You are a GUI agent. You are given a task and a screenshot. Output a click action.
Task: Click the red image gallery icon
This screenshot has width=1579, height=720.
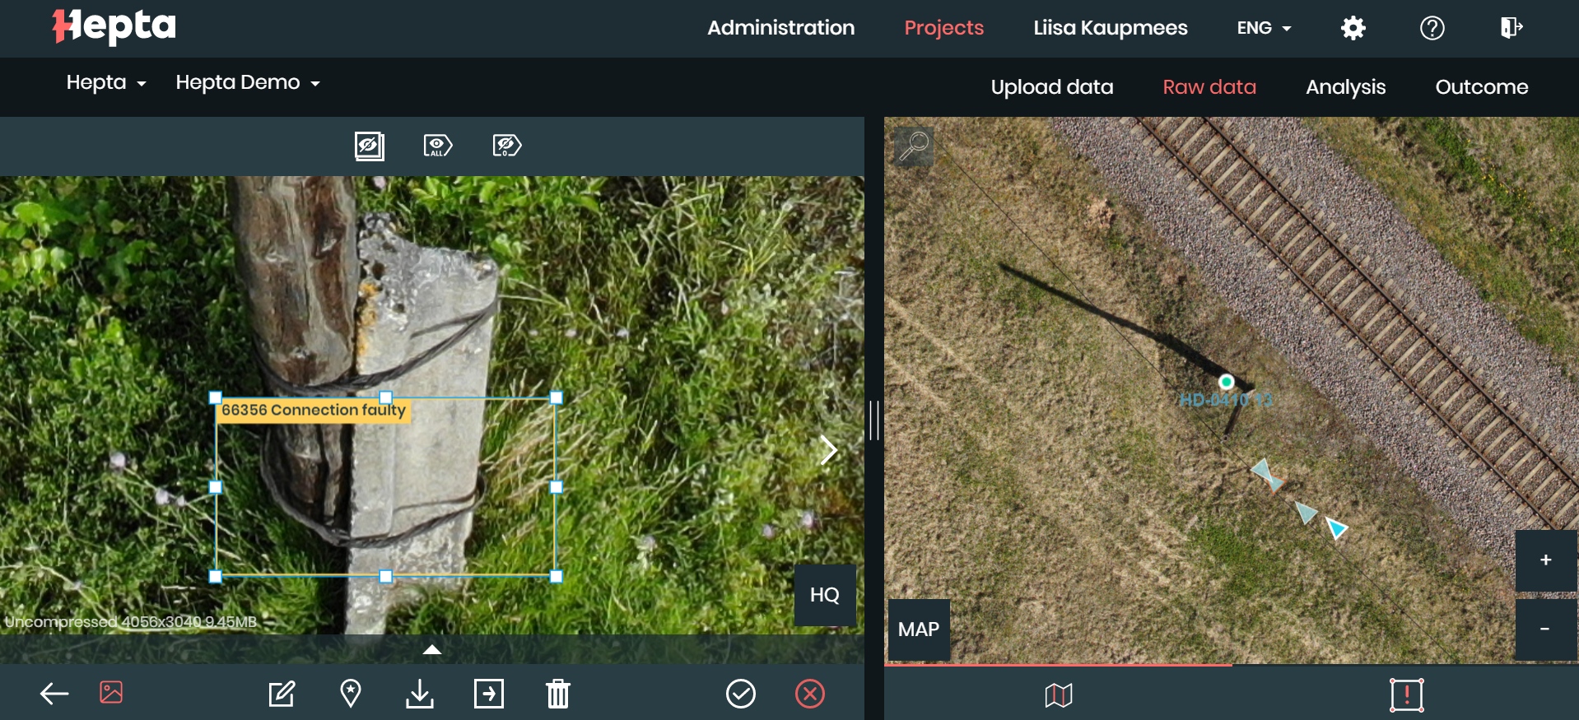(x=111, y=692)
